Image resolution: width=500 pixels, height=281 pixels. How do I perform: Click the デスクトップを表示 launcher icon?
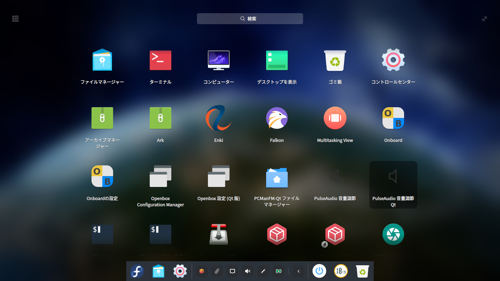(277, 60)
